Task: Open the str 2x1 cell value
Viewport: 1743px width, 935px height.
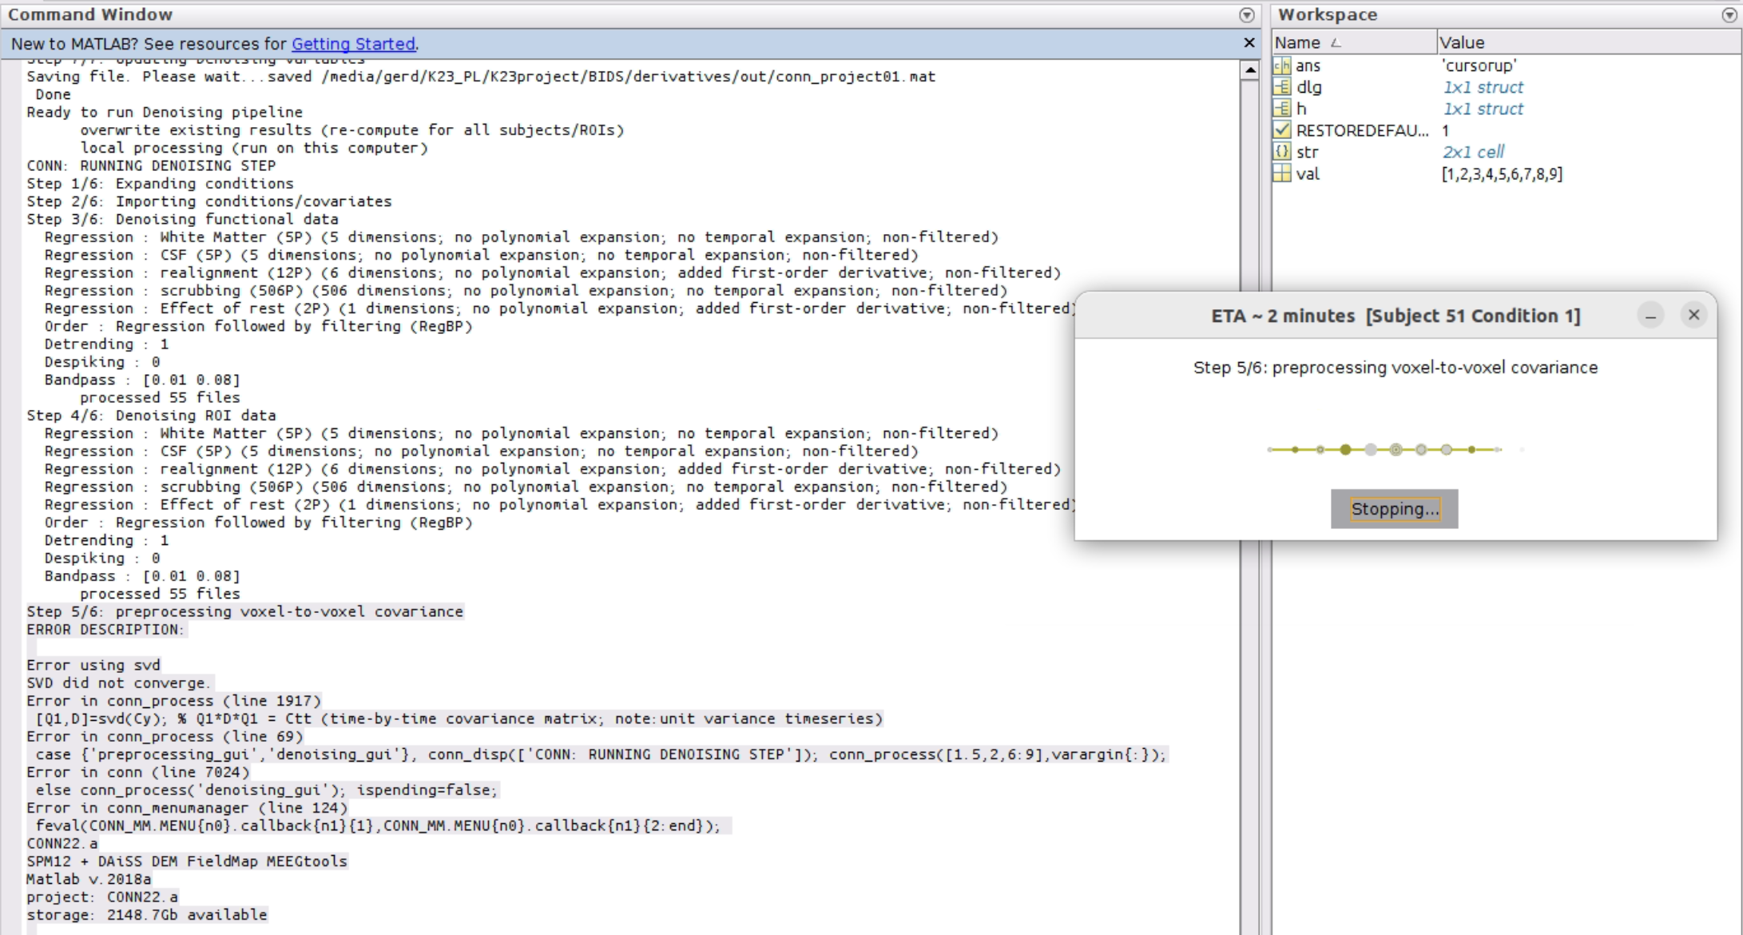Action: tap(1473, 152)
